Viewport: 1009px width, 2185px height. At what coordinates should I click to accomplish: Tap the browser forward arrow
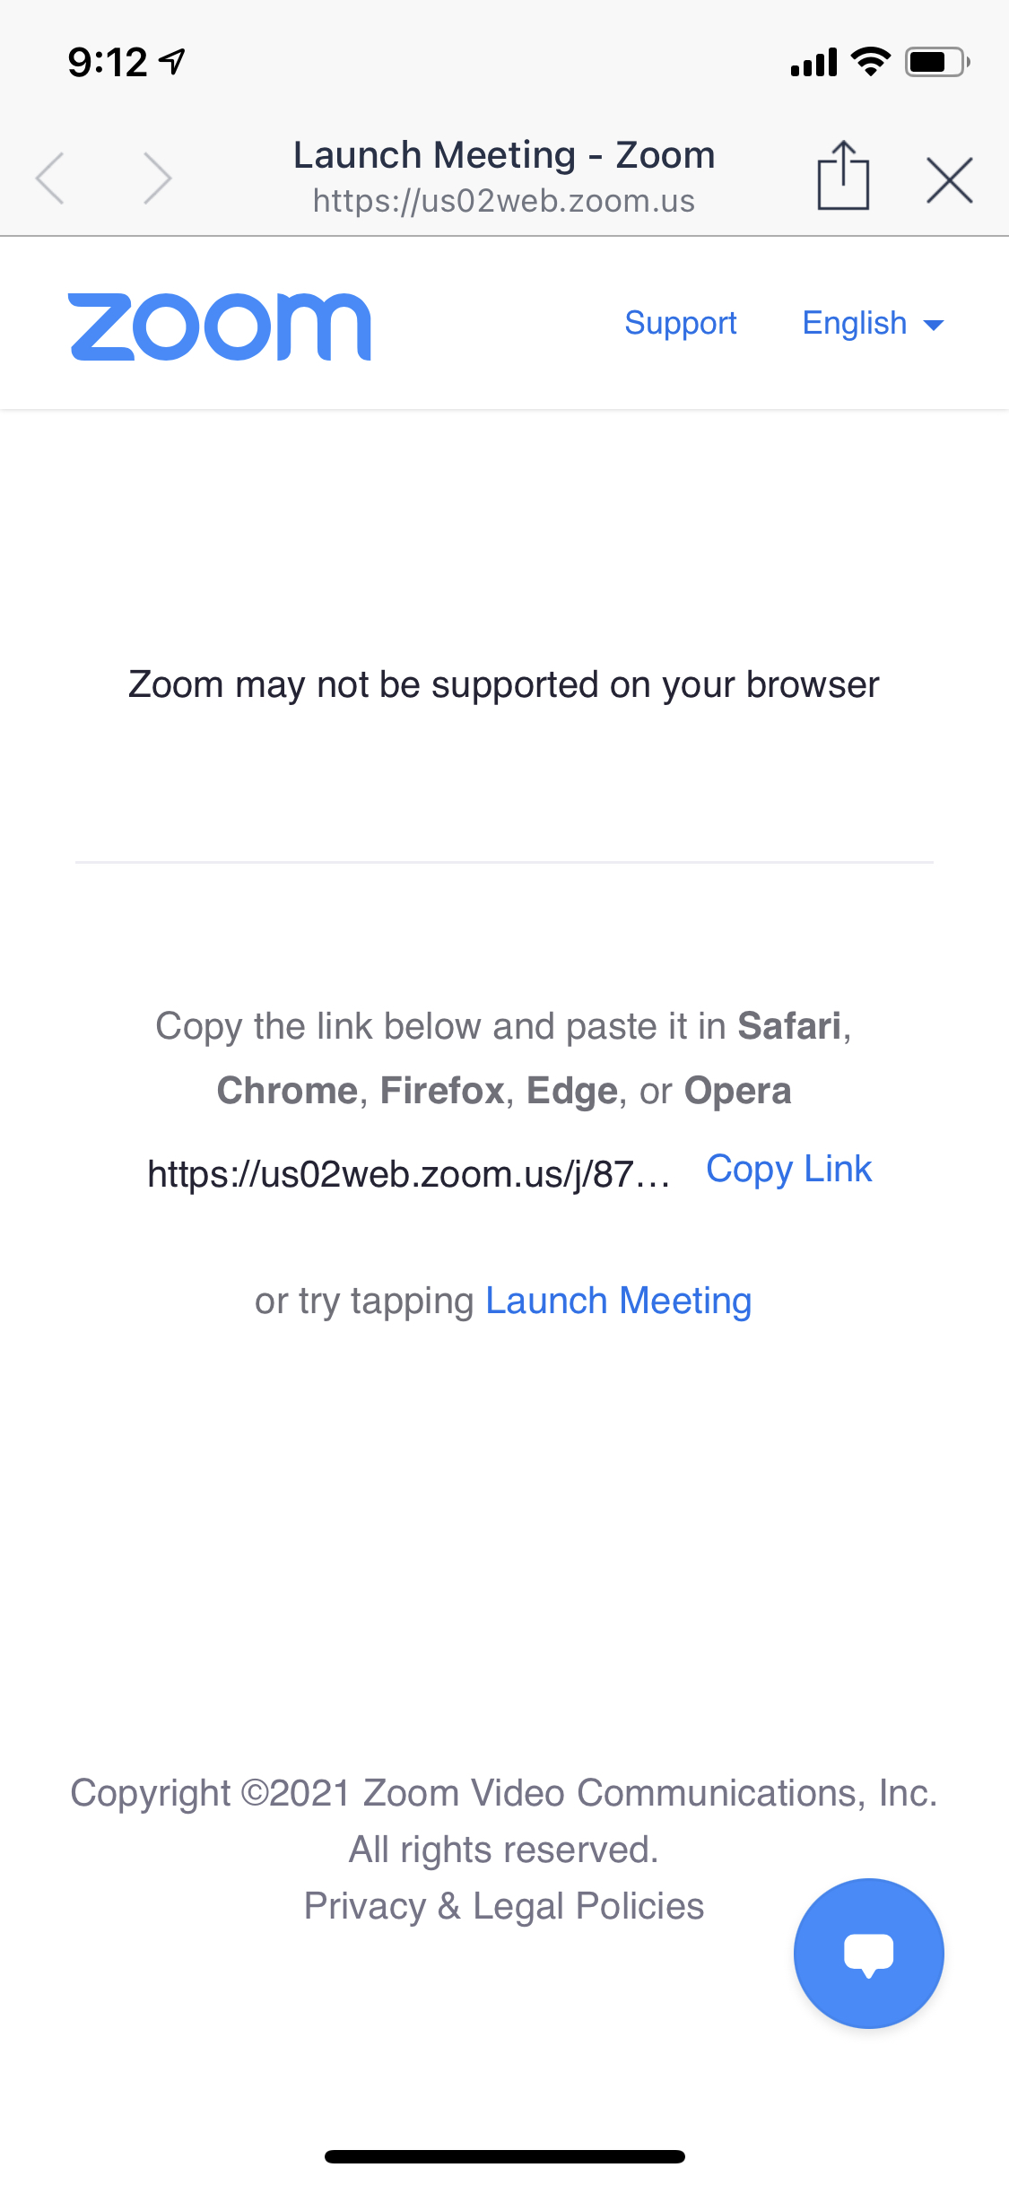(157, 178)
